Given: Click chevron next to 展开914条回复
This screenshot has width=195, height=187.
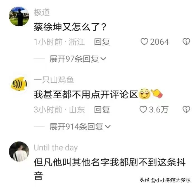Looking at the screenshot, I should [108, 127].
